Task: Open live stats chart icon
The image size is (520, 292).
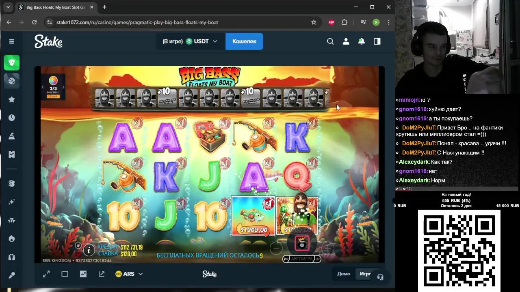Action: coord(83,274)
